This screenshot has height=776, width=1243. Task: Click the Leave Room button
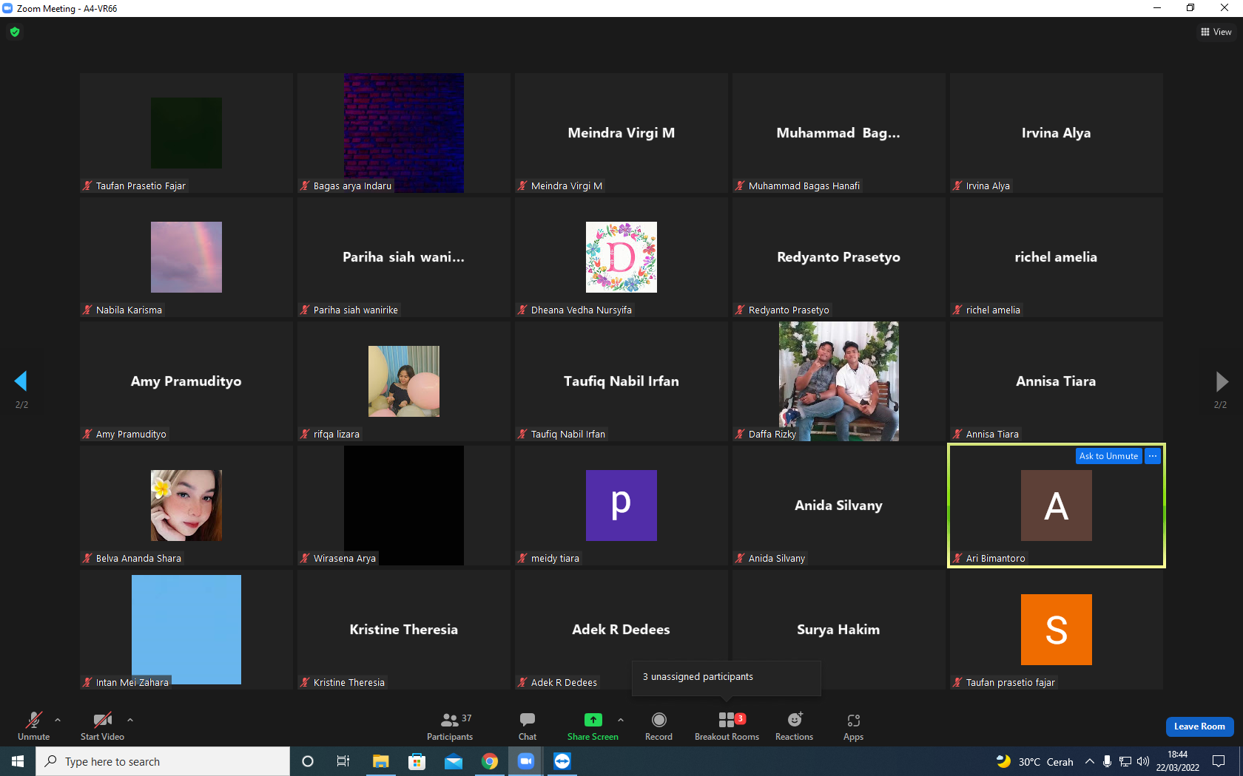point(1199,726)
